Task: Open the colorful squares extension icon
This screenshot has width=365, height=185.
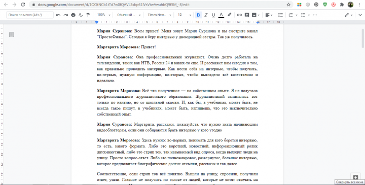Action: 299,5
